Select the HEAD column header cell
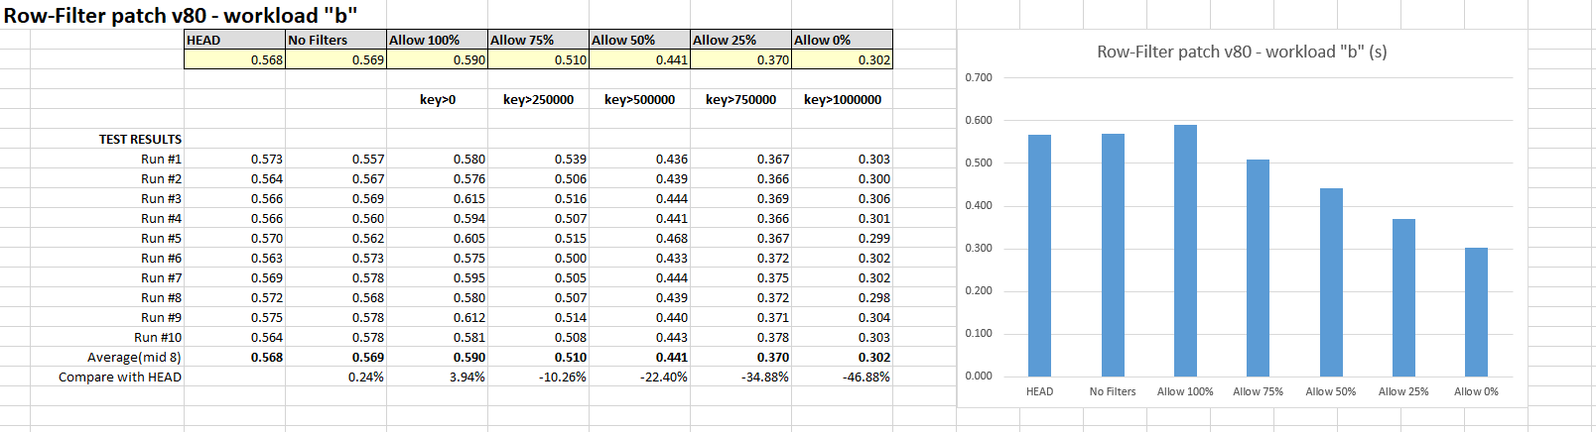Screen dimensions: 1596x432 [234, 40]
